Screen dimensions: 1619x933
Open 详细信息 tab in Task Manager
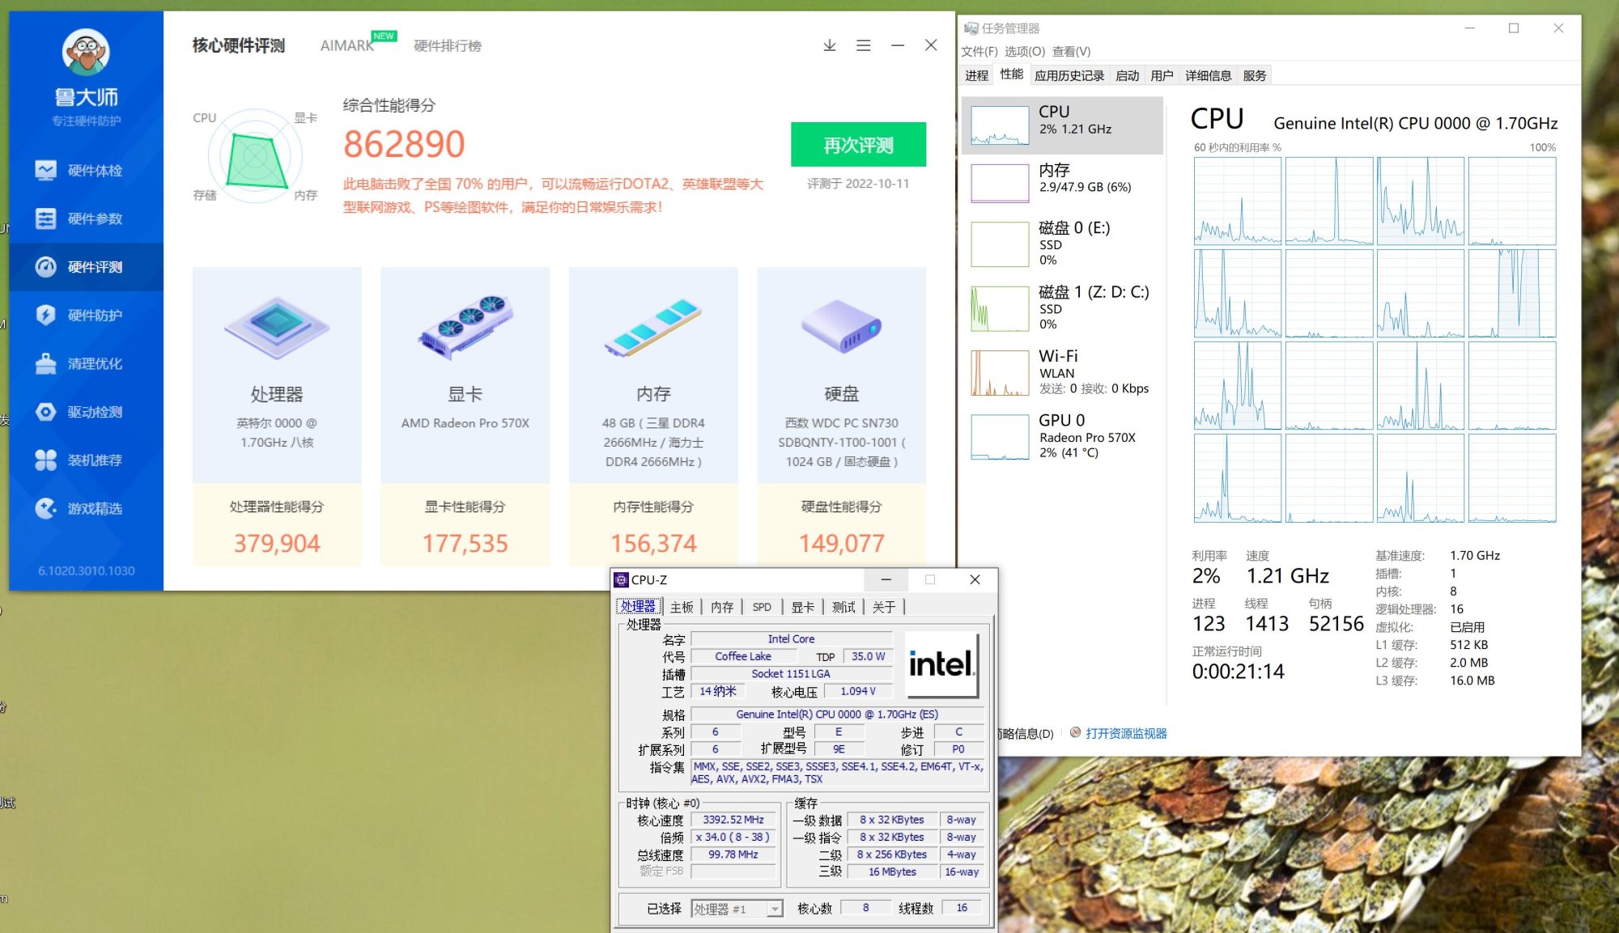click(1208, 75)
